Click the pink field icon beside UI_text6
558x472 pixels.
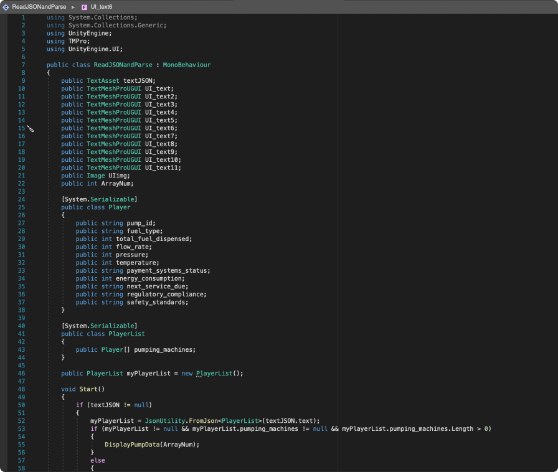(x=84, y=6)
